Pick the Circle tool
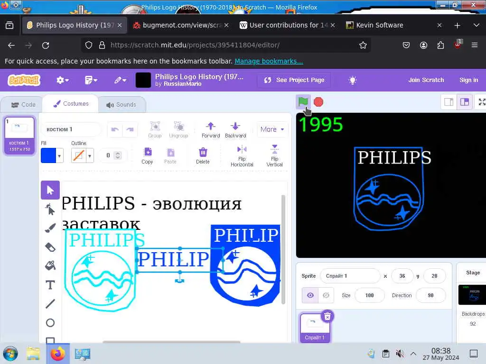486x364 pixels. click(x=50, y=323)
